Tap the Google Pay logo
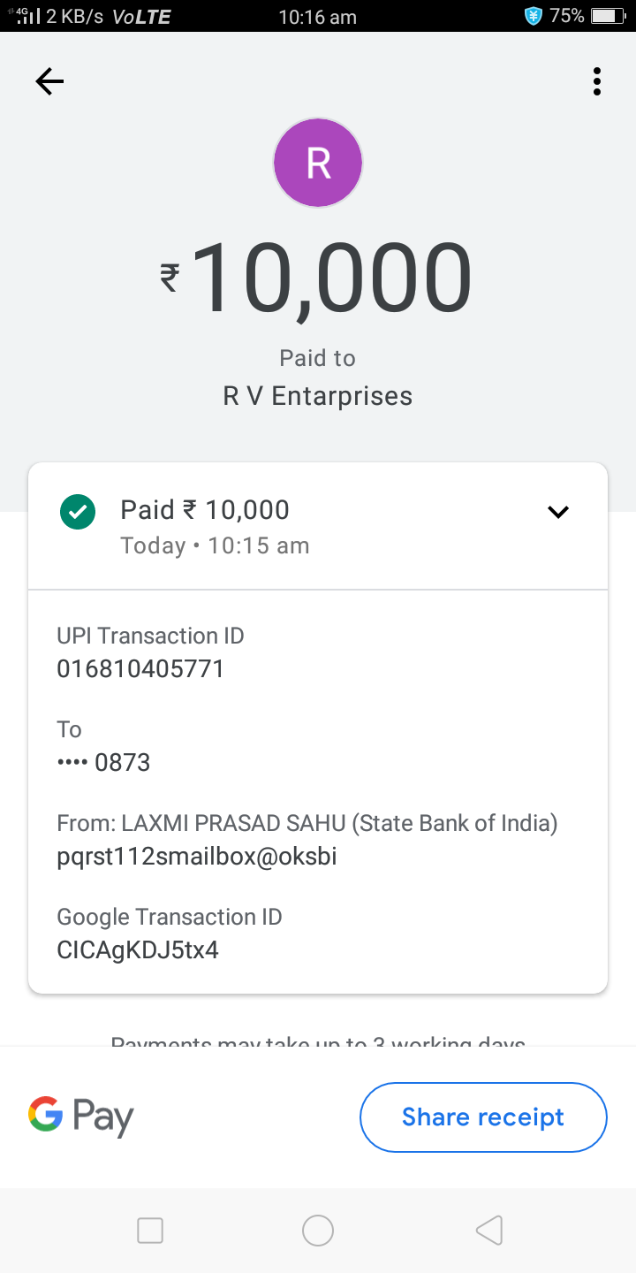The height and width of the screenshot is (1273, 636). [x=81, y=1117]
